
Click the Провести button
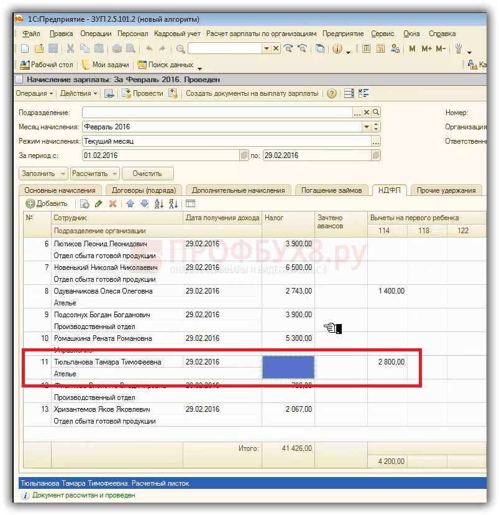[x=142, y=93]
